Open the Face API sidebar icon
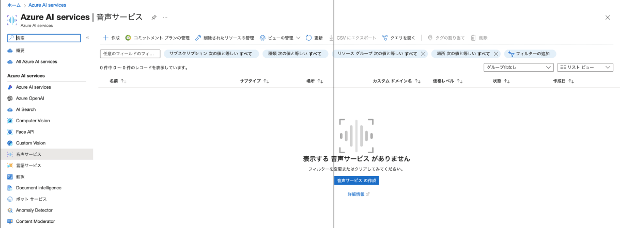 [x=10, y=132]
